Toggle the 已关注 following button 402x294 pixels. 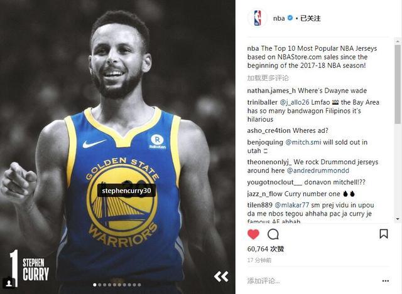(x=310, y=18)
